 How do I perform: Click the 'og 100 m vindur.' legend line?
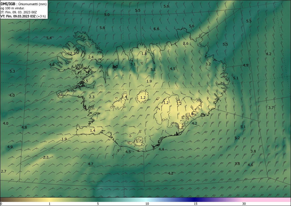coord(13,8)
